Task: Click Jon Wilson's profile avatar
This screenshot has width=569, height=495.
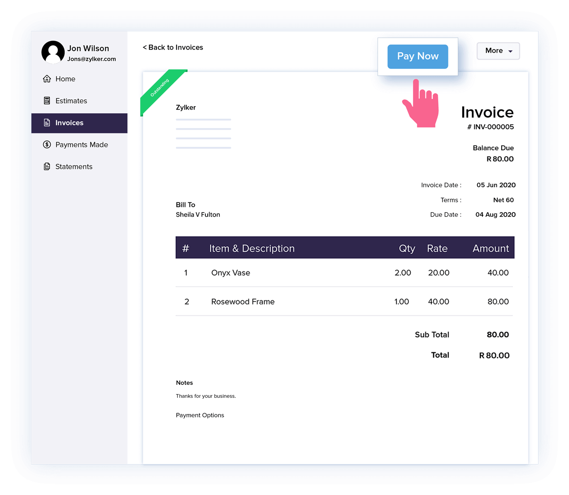Action: tap(53, 52)
